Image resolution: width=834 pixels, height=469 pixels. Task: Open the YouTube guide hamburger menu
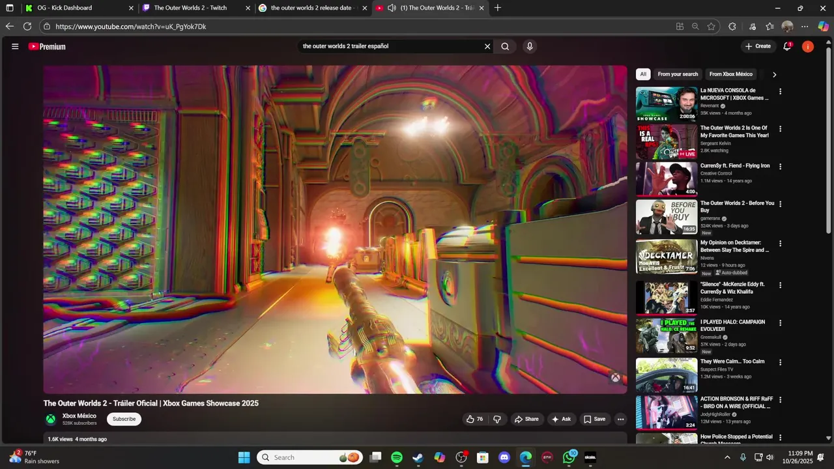[x=15, y=46]
